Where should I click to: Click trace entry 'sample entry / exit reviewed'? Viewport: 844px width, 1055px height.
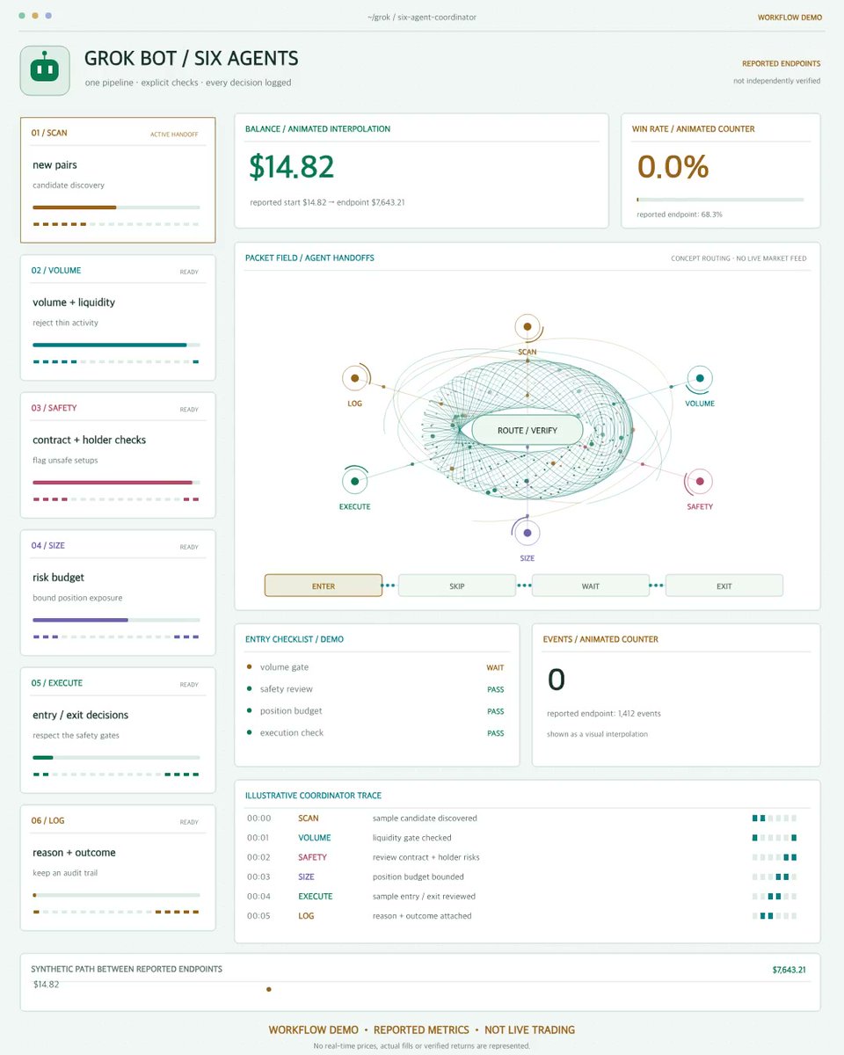(x=425, y=897)
